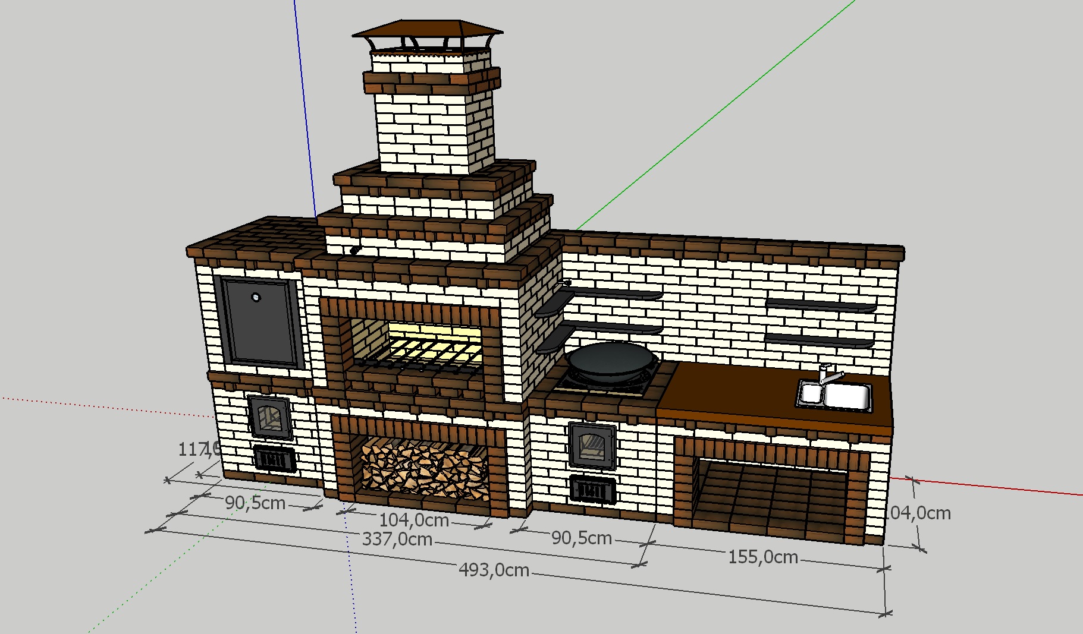Select the firebox door under the cauldron
1083x634 pixels.
tap(592, 445)
